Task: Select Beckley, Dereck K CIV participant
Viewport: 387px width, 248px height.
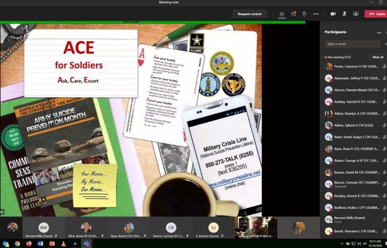Action: point(356,196)
